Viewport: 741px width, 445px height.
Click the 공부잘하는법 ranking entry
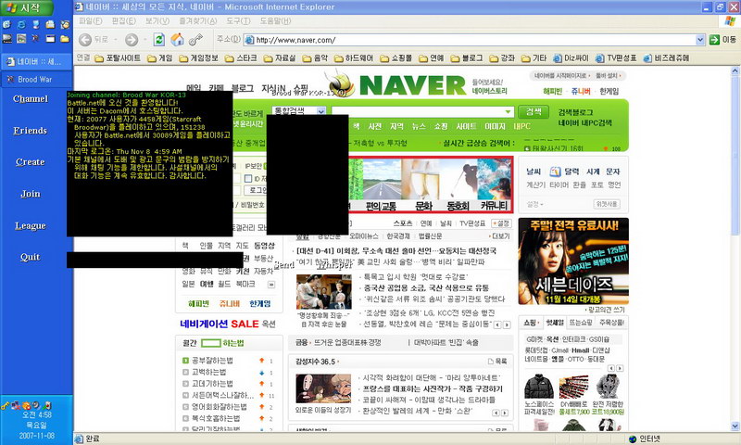tap(213, 361)
